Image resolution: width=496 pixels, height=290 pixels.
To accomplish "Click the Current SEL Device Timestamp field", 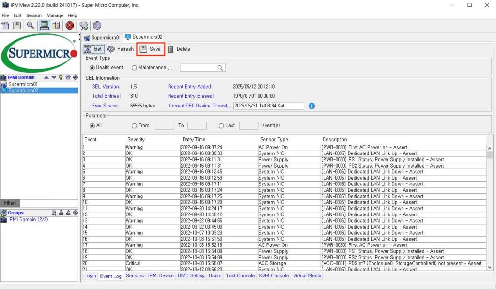I will click(268, 106).
